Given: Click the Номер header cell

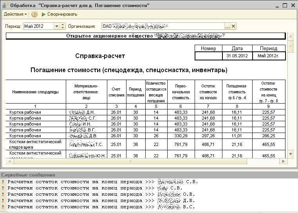Looking at the screenshot, I should pos(208,48).
